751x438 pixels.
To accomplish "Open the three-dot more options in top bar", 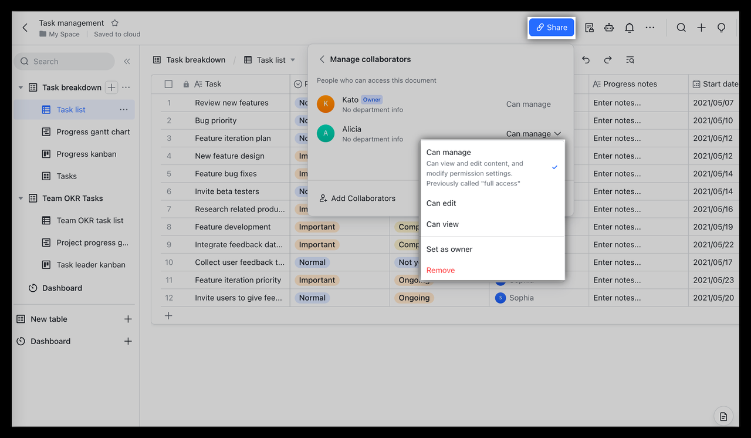I will pyautogui.click(x=649, y=28).
